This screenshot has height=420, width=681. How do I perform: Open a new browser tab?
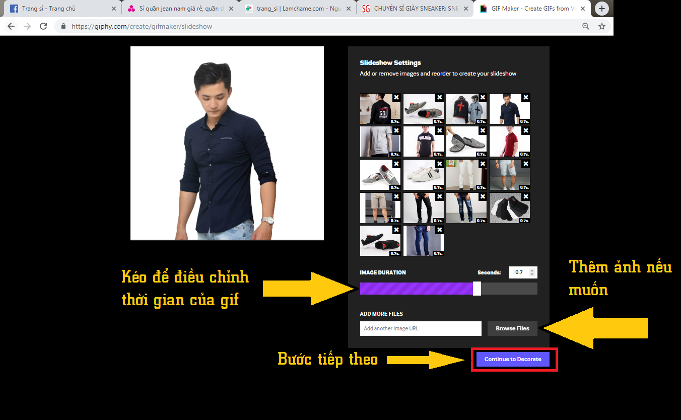coord(602,9)
